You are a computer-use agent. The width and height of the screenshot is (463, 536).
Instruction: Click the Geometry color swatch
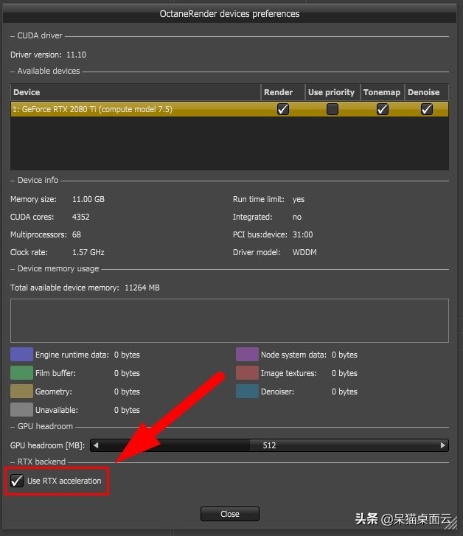point(22,391)
